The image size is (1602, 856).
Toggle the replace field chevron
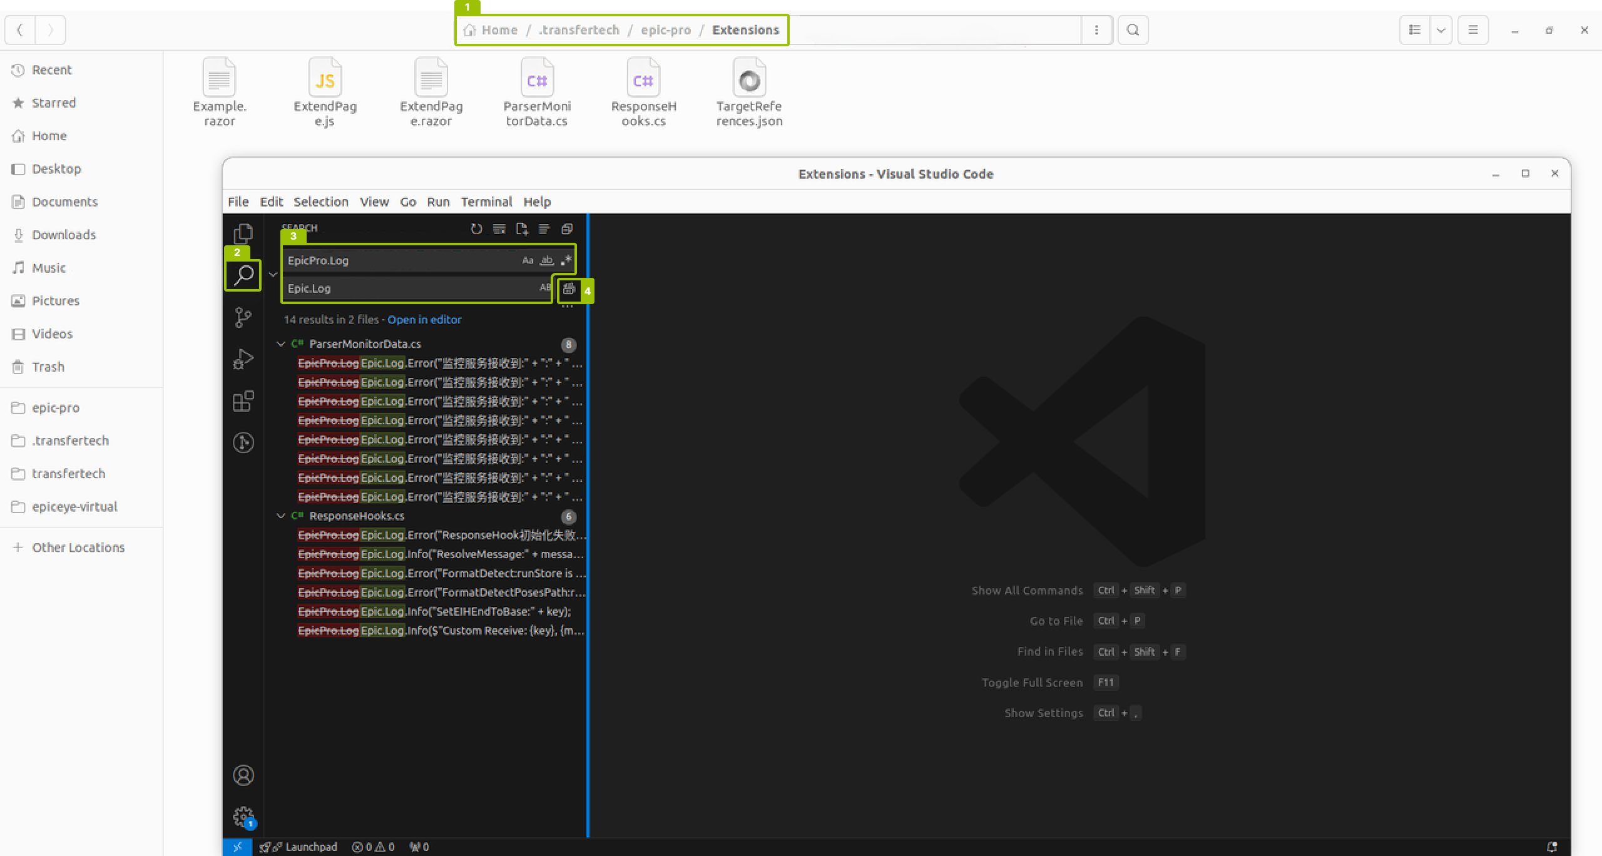(273, 274)
